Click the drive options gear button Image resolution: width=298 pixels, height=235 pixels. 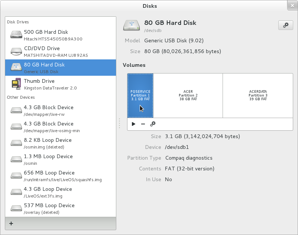[x=286, y=25]
